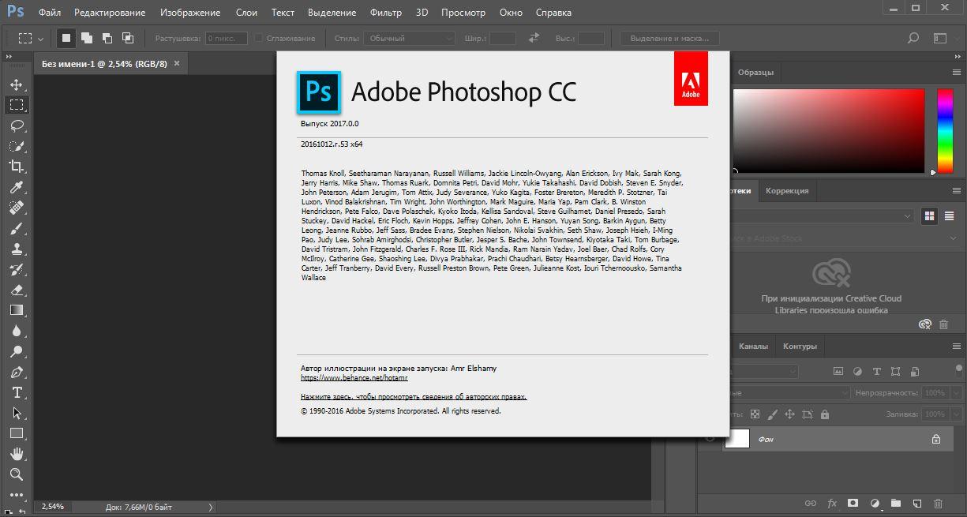This screenshot has height=517, width=967.
Task: Switch to the Контуры tab
Action: (x=800, y=346)
